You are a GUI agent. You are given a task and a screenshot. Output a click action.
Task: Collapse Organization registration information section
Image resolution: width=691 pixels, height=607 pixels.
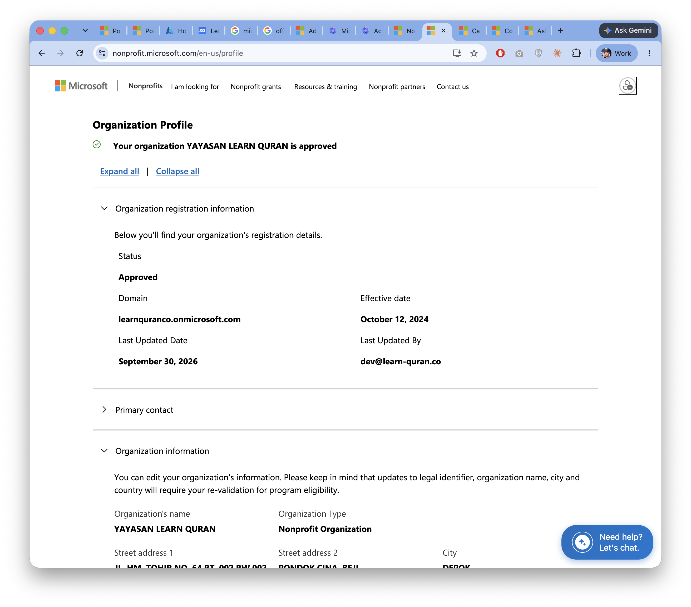[x=104, y=209]
